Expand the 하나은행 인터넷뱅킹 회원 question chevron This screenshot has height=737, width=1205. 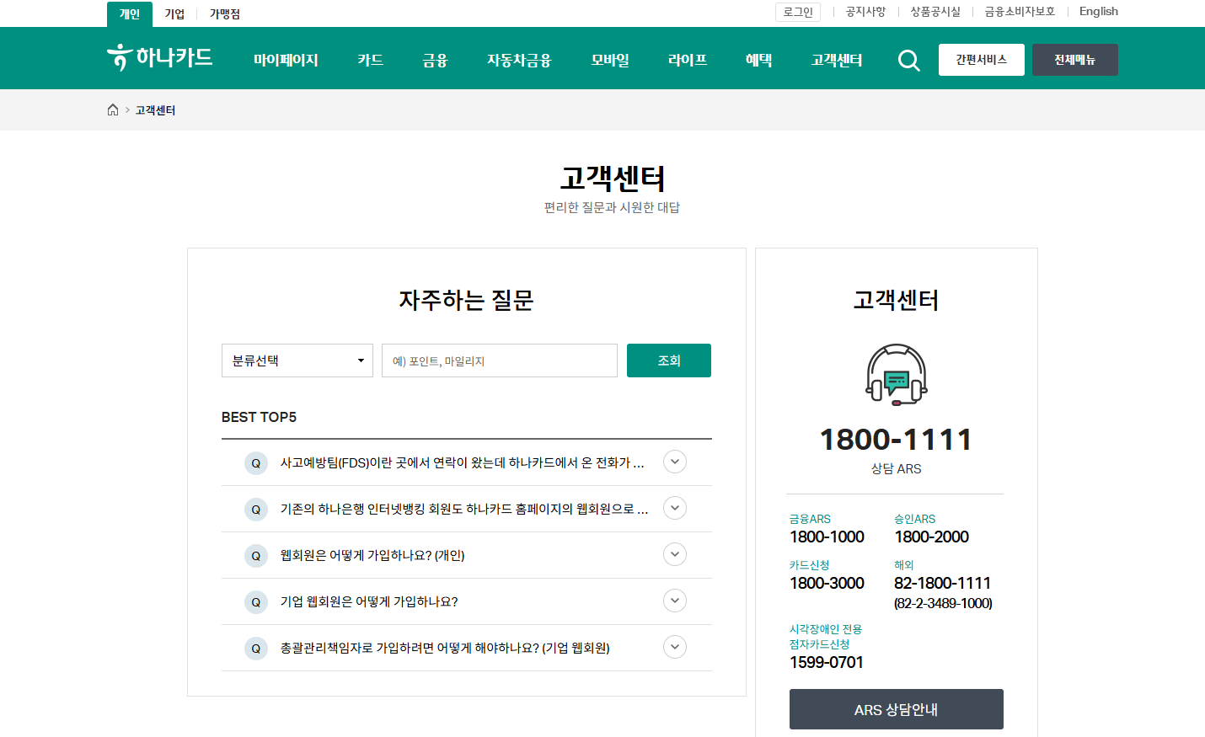tap(675, 508)
